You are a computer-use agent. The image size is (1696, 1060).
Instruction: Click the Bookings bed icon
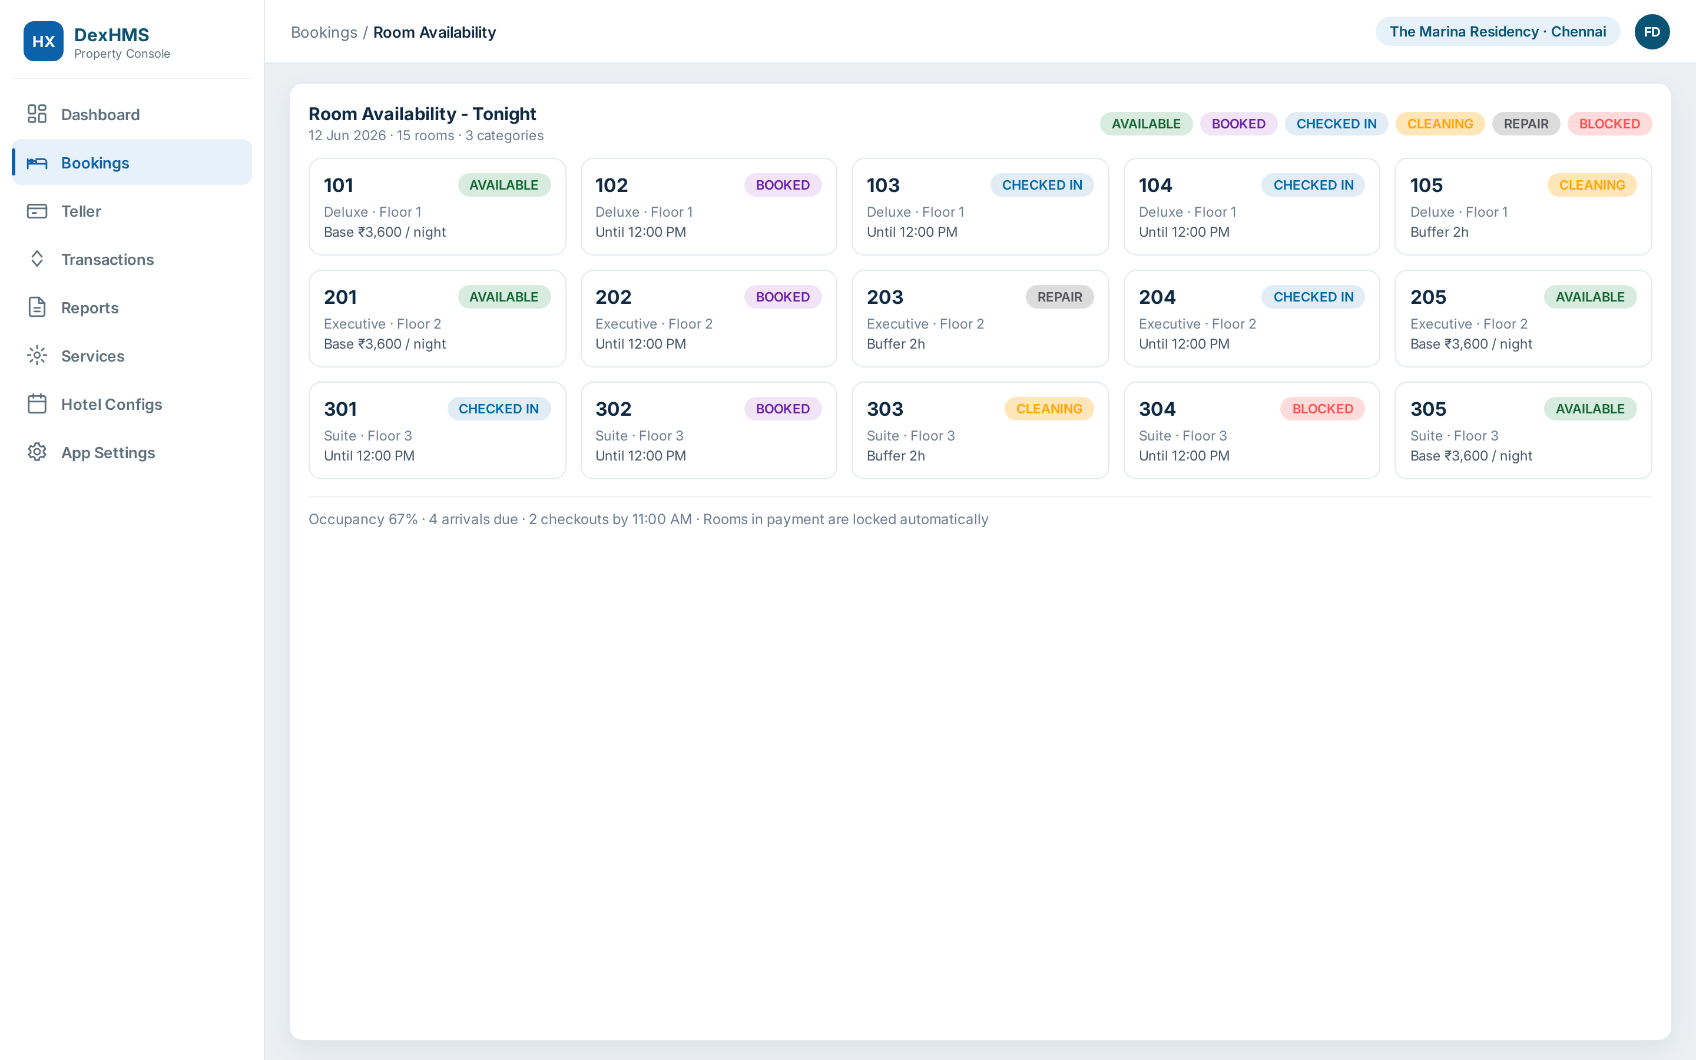pos(37,163)
